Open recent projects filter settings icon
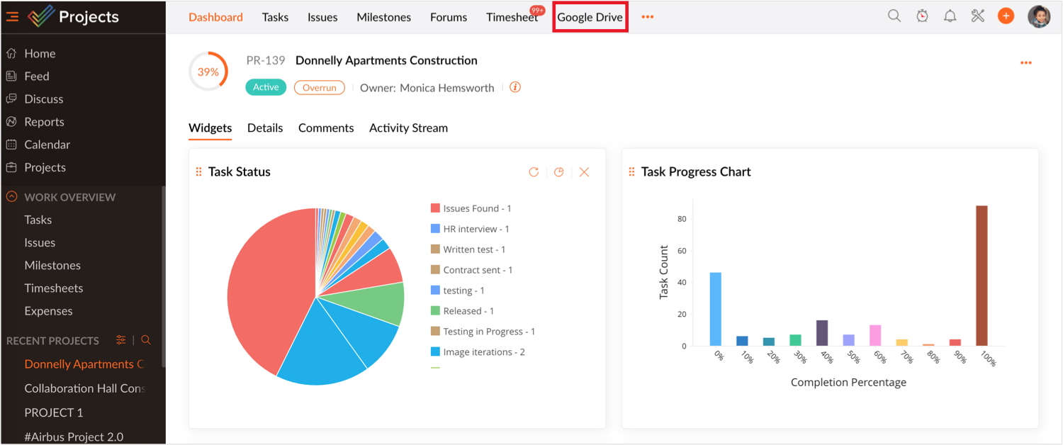1063x445 pixels. [x=121, y=340]
